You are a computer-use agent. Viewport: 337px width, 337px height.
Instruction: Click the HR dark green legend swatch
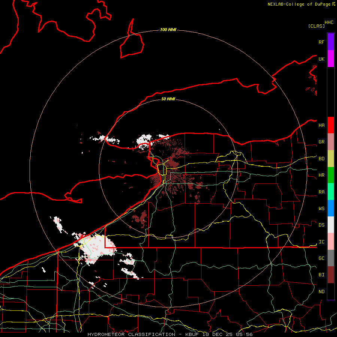tap(331, 175)
